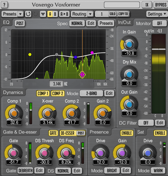Toggle EQ POST mode
The height and width of the screenshot is (176, 168).
point(20,23)
